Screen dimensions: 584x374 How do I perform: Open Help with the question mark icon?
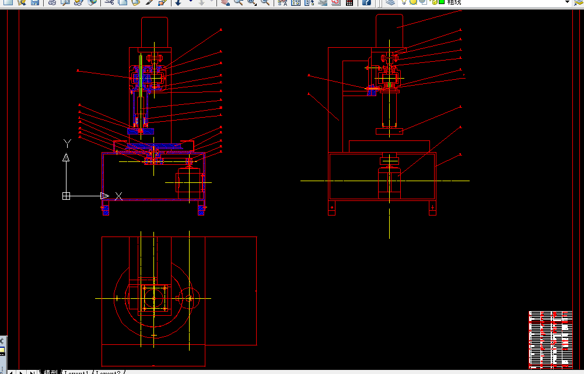(x=366, y=2)
